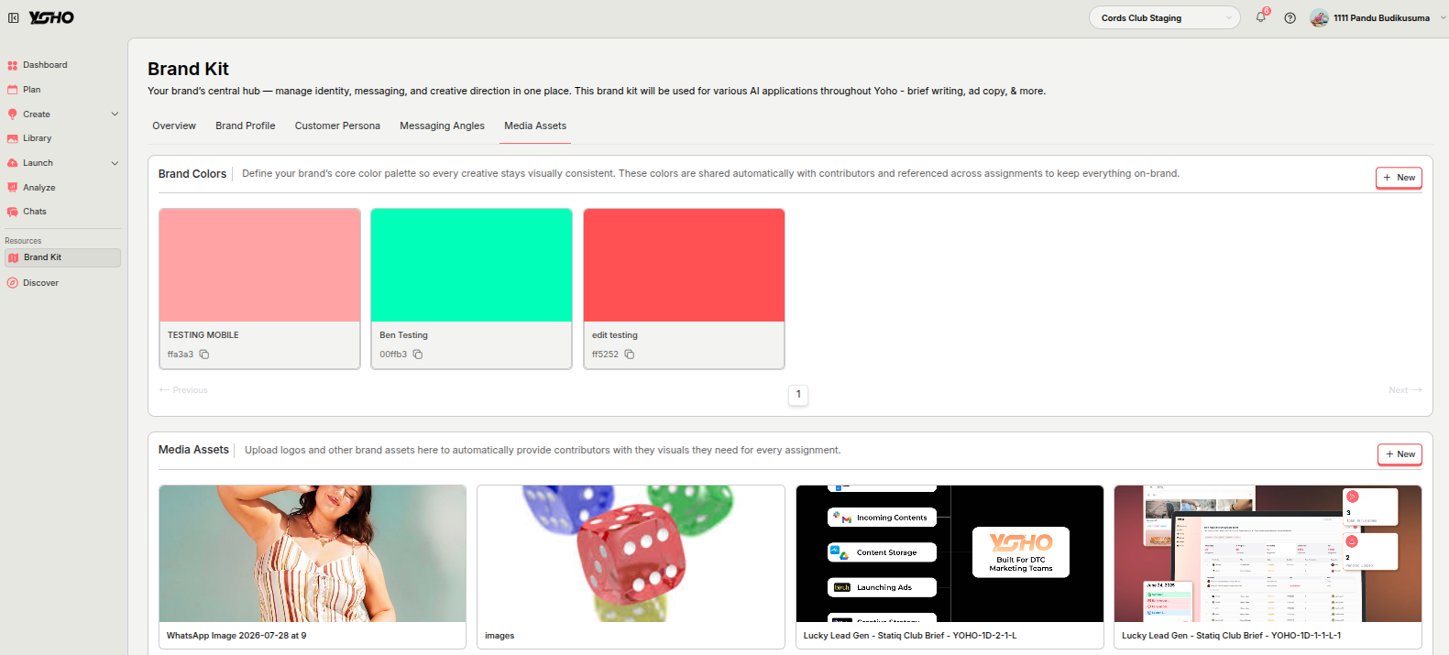Switch to the Brand Profile tab
This screenshot has height=655, width=1449.
(246, 126)
